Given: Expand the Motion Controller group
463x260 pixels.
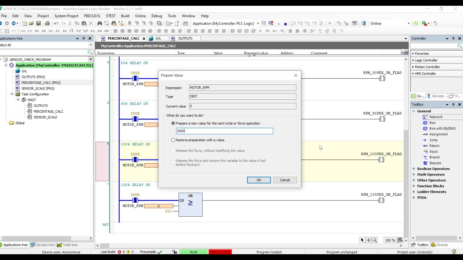Looking at the screenshot, I should 413,67.
